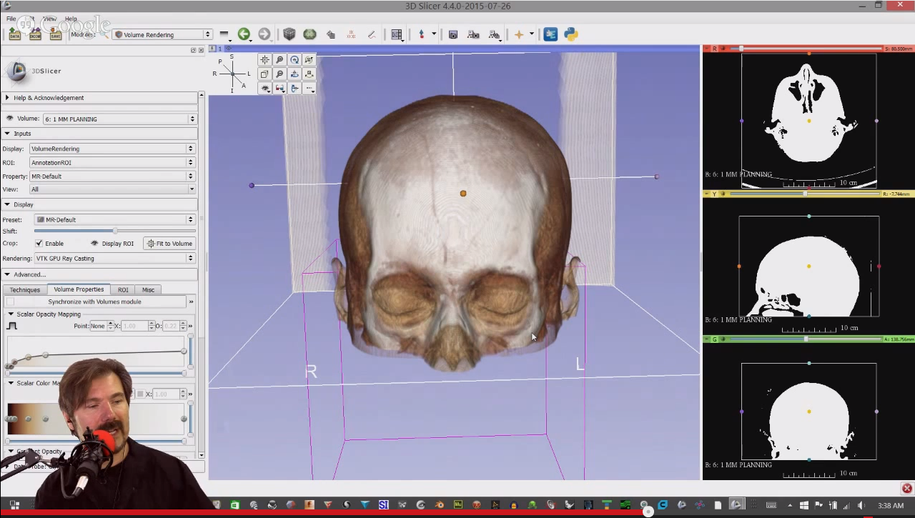Toggle orthographic cube icon in 3D controller
Screen dimensions: 915x518
[x=264, y=74]
